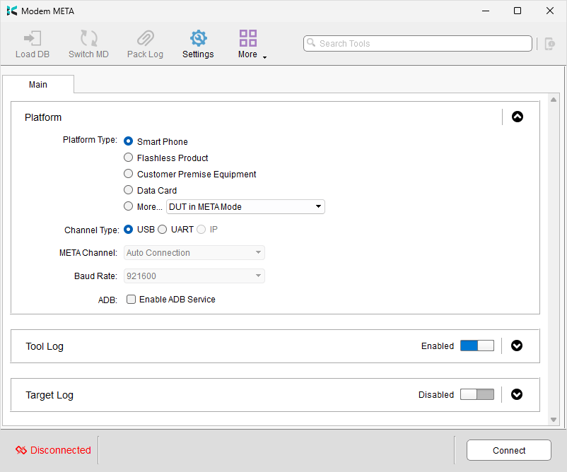Click the Baud Rate label

[96, 276]
